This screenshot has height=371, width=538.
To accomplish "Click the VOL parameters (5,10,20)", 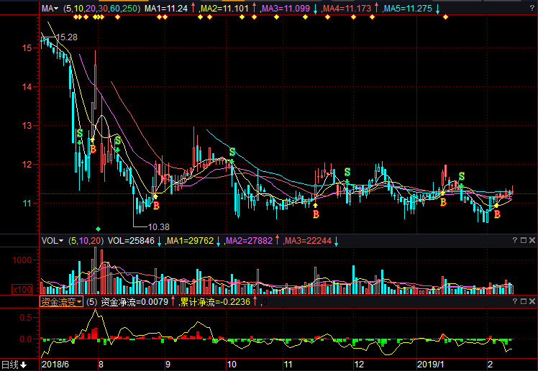I will click(x=86, y=240).
